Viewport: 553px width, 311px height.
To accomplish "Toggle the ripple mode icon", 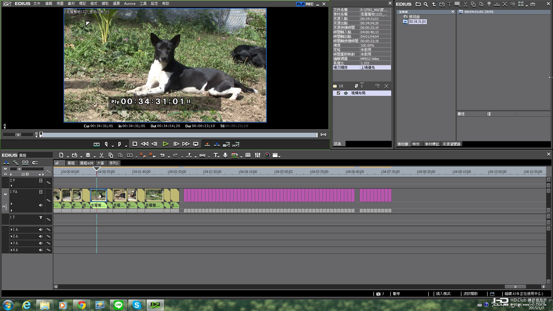I will [16, 163].
